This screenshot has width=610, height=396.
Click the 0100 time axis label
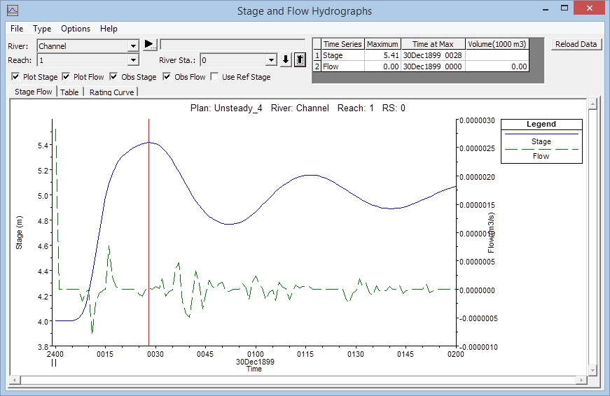255,354
